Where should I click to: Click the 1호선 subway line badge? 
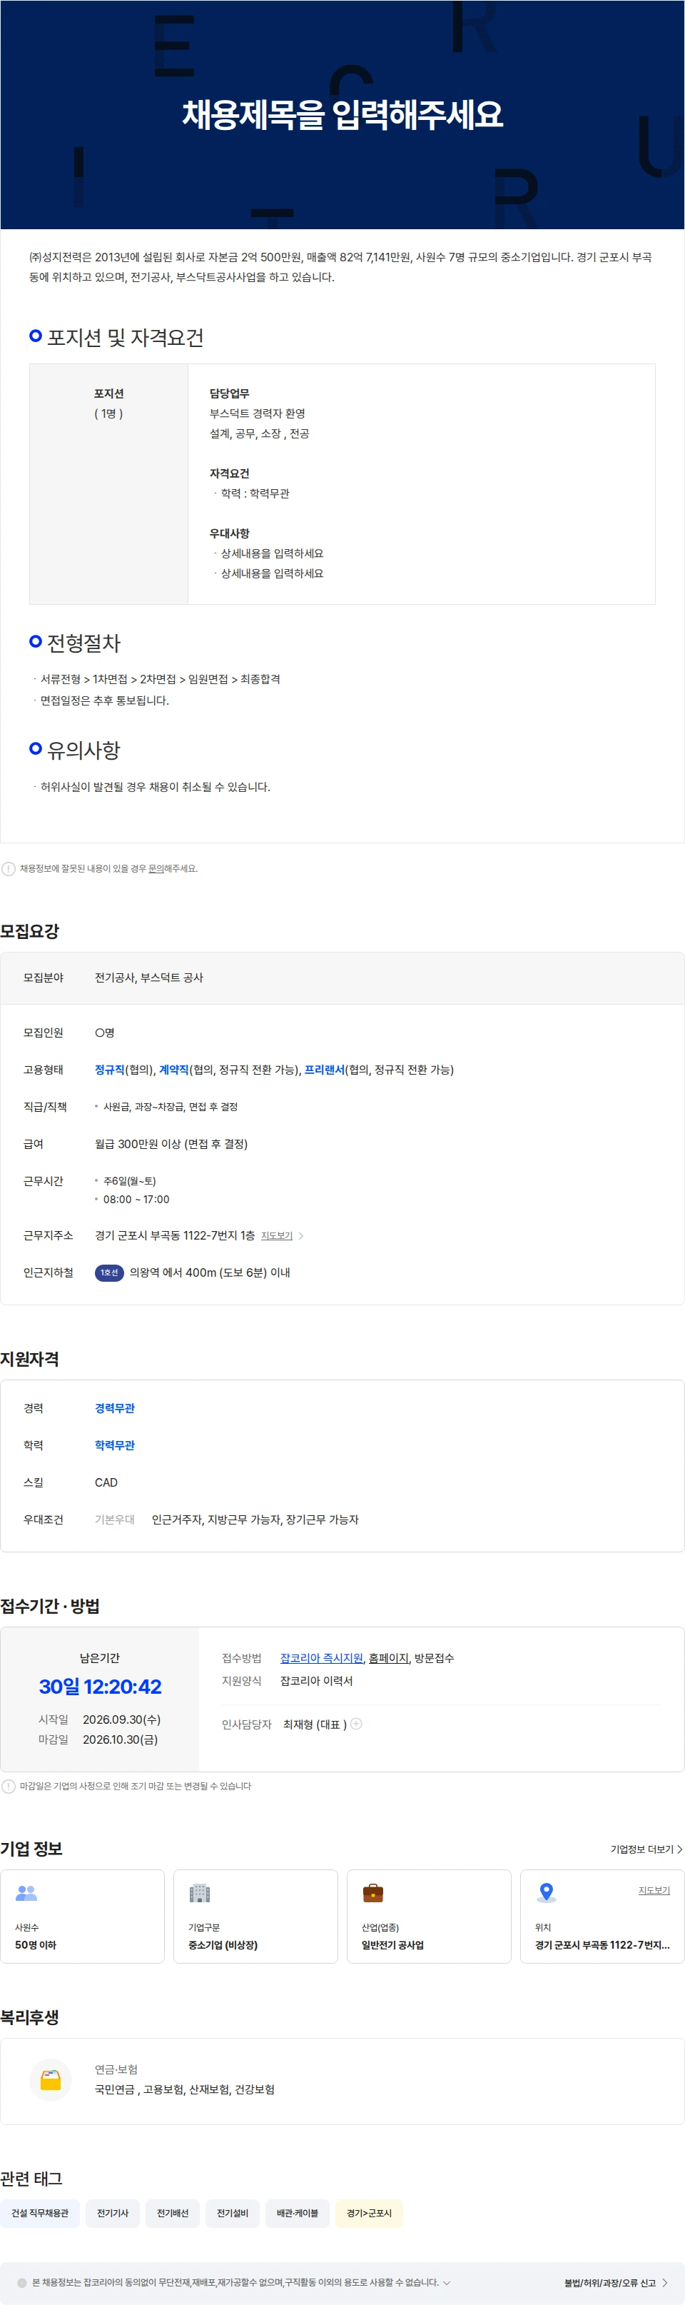109,1272
